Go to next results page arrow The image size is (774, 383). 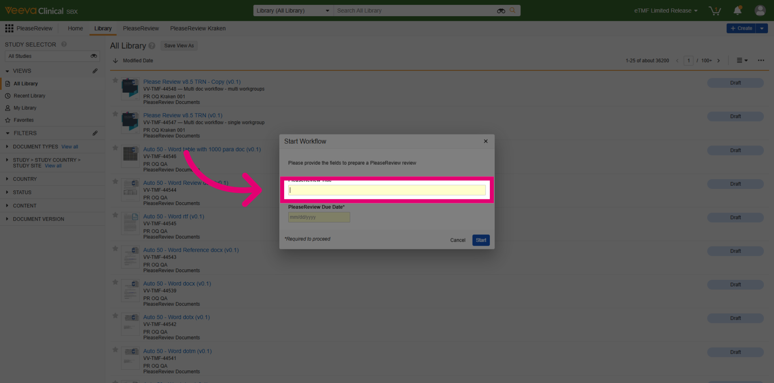(x=718, y=61)
